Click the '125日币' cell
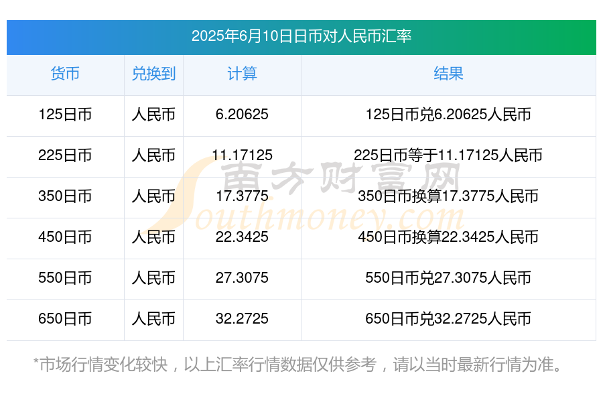603x402 pixels. click(x=65, y=115)
